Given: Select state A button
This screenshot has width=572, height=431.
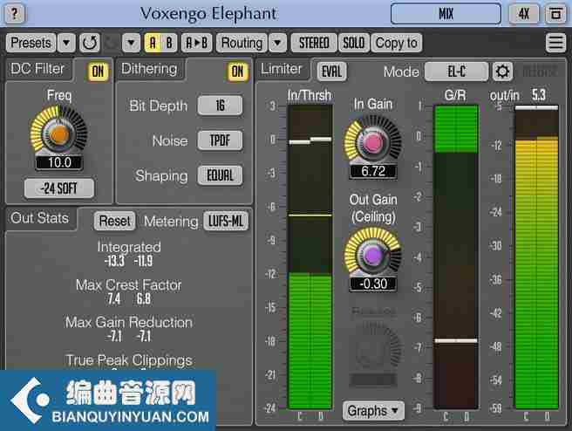Looking at the screenshot, I should 153,43.
